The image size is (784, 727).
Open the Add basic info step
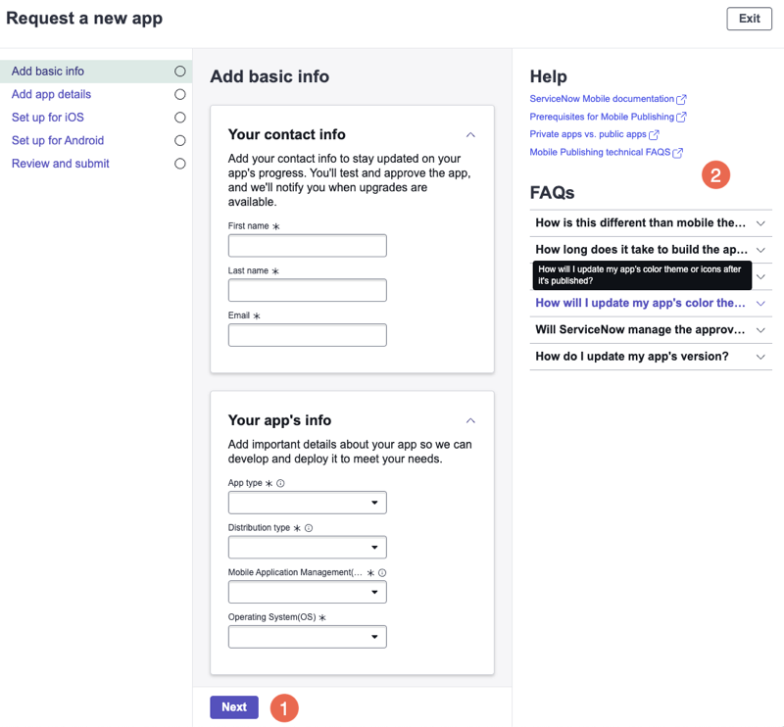[48, 72]
